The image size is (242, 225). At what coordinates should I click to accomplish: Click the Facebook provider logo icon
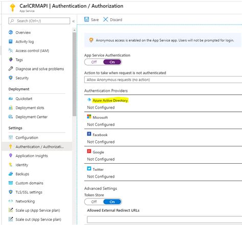coord(89,134)
